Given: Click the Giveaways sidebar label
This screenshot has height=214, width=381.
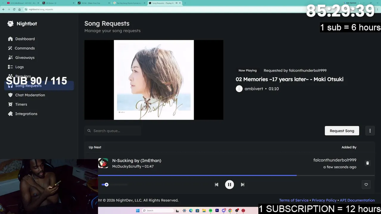Looking at the screenshot, I should pos(25,58).
